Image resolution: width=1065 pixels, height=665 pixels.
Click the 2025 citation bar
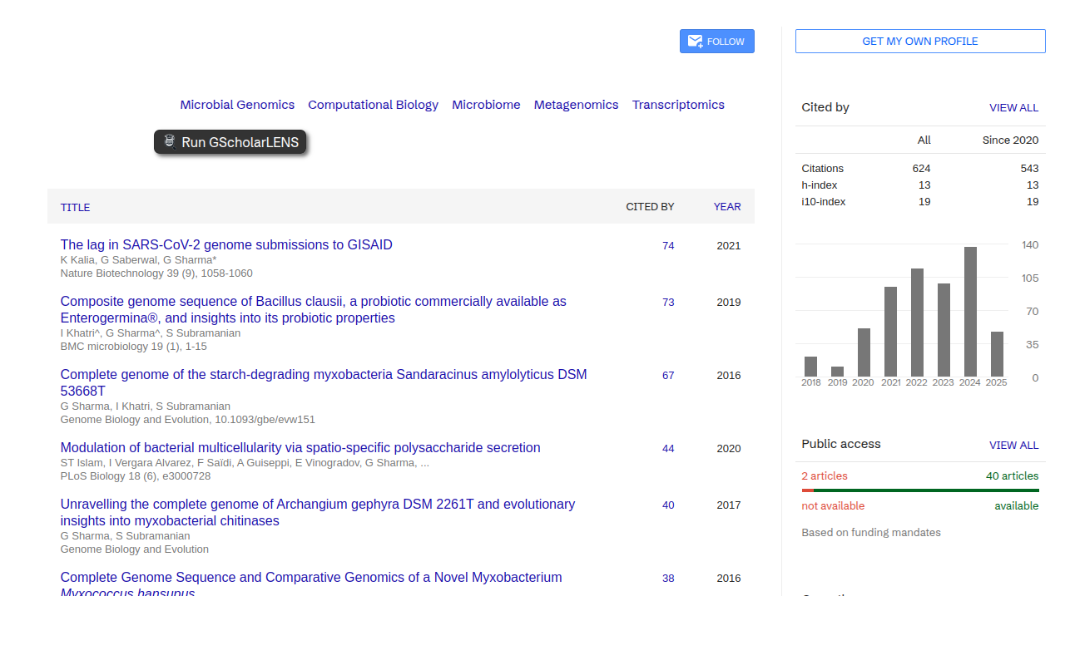(x=997, y=353)
